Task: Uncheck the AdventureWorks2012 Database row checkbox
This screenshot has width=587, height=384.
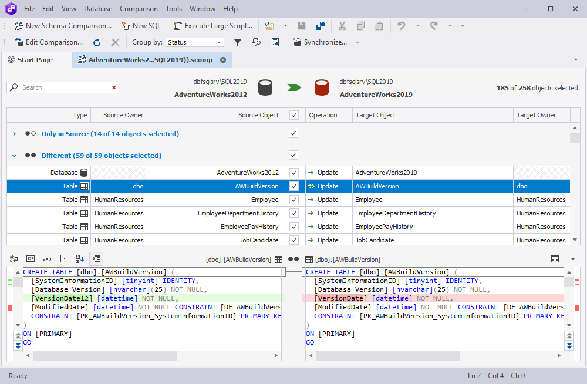Action: point(294,173)
